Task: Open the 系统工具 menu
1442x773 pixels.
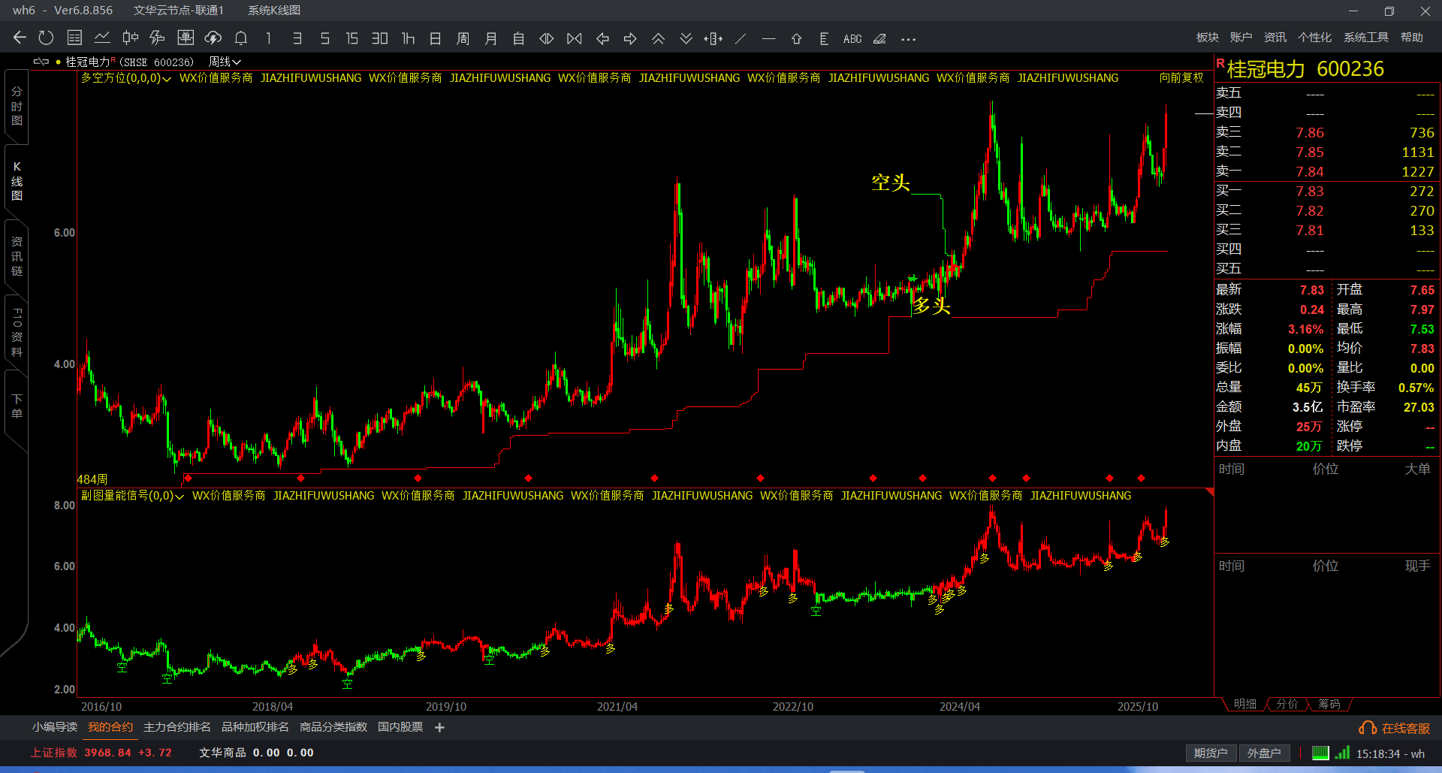Action: [1365, 38]
